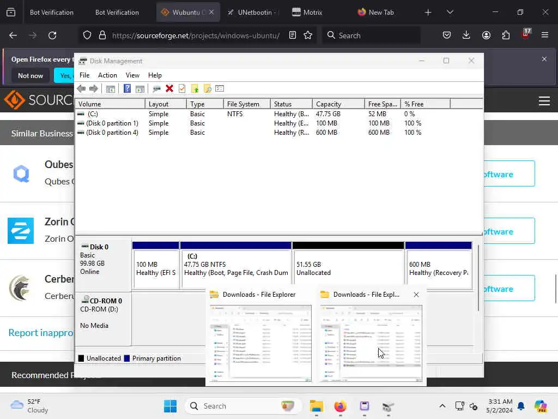Click the extension icon with badge 17
This screenshot has width=558, height=419.
[x=526, y=34]
